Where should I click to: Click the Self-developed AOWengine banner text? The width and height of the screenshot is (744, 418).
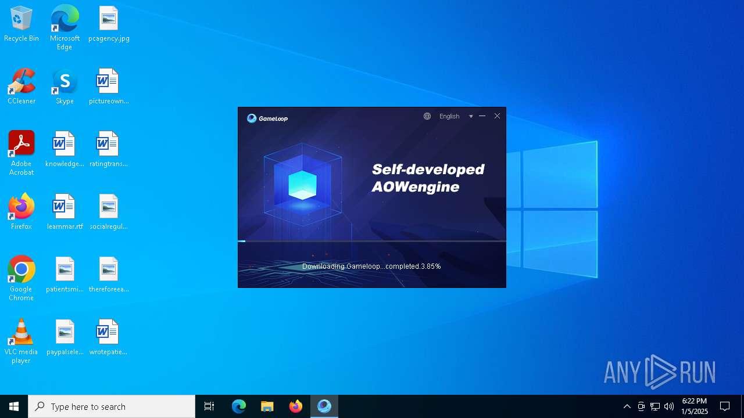pos(428,178)
